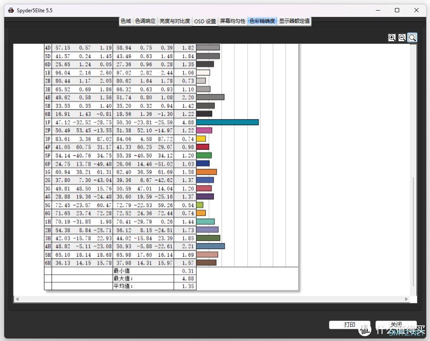The height and width of the screenshot is (341, 430).
Task: Click the 最大值 label
Action: 123,278
